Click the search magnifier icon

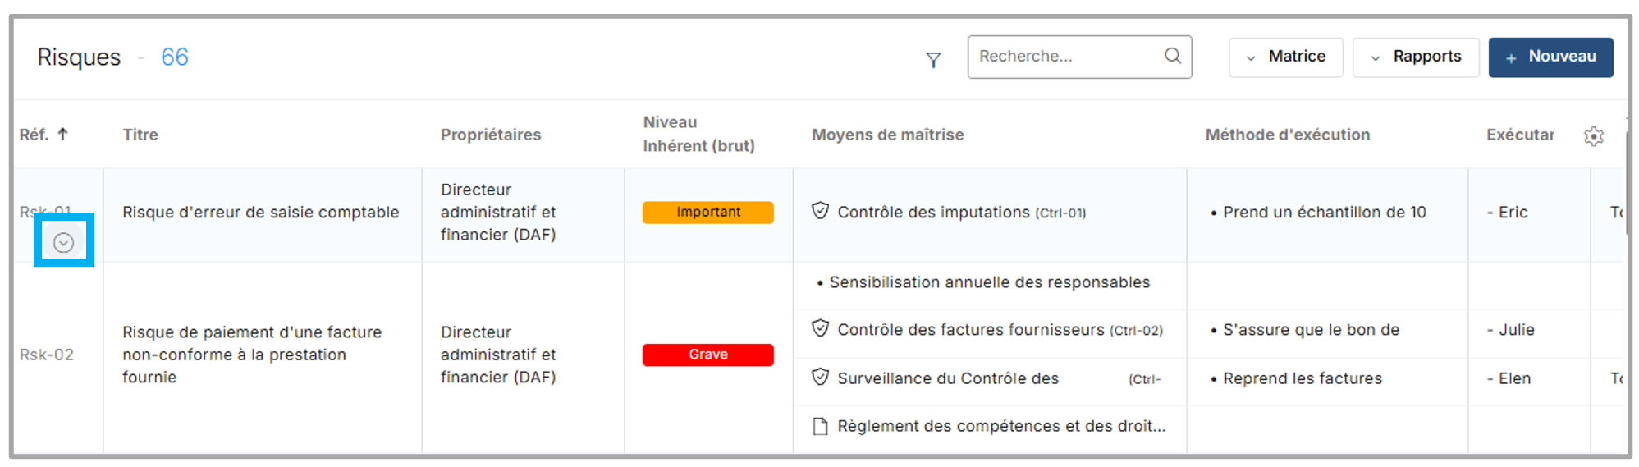pyautogui.click(x=1173, y=56)
